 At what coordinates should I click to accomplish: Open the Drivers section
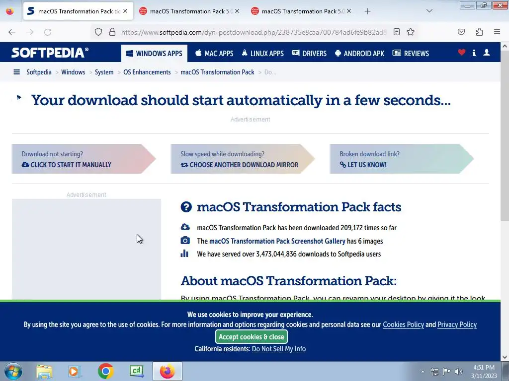tap(309, 54)
